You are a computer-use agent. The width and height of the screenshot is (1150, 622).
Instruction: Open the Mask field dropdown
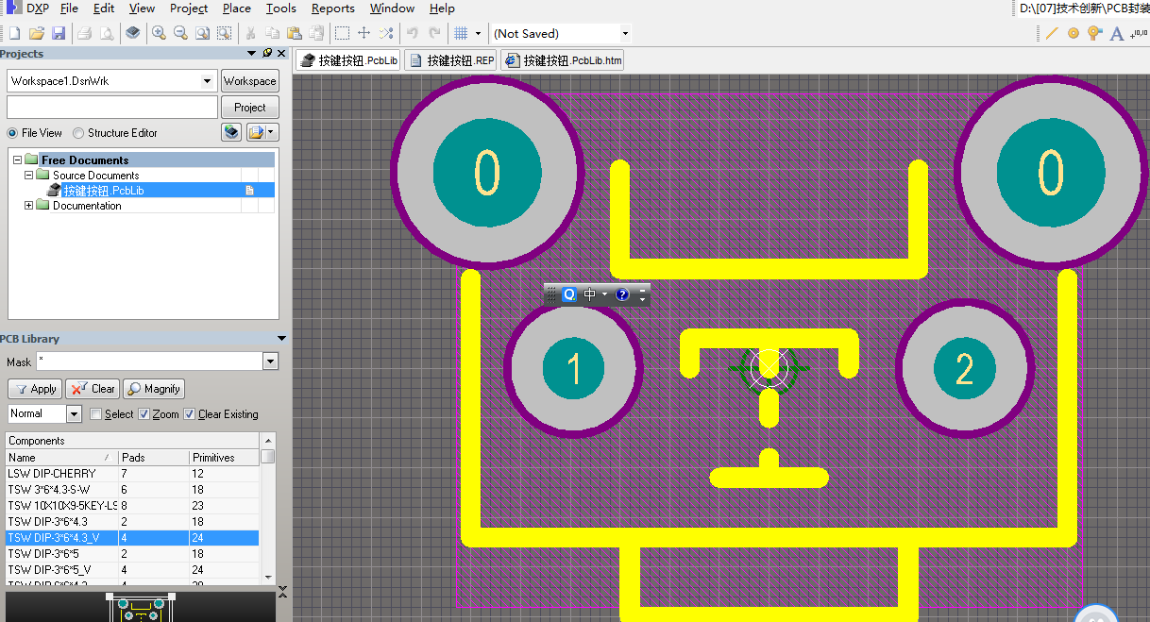click(x=271, y=361)
